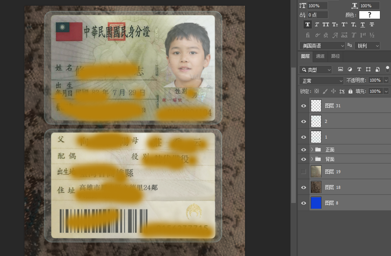Filter layers by shape layers icon

368,69
